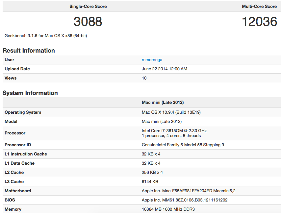
Task: Click the System Information heading
Action: pos(30,93)
